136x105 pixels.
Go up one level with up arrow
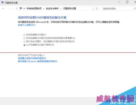17,9
